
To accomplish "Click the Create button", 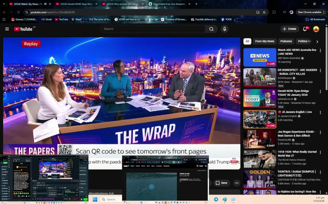I will click(x=289, y=29).
